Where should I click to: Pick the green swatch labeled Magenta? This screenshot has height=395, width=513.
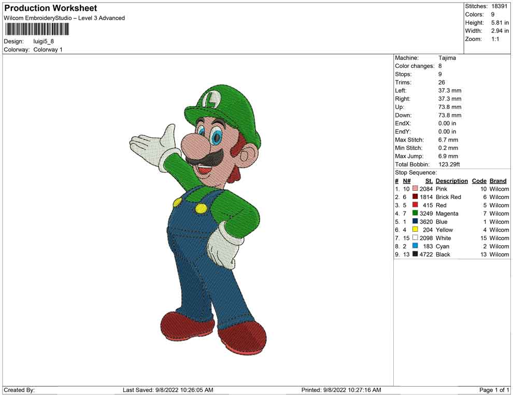[x=415, y=214]
